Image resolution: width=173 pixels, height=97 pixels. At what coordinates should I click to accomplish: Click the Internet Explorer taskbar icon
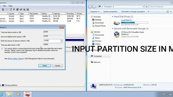pos(1,94)
